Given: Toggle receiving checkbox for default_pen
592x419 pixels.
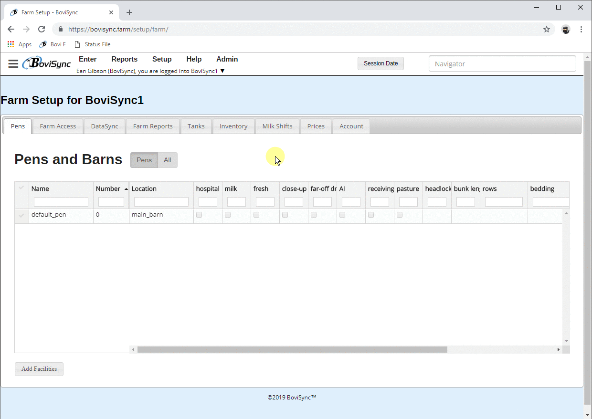Looking at the screenshot, I should (x=371, y=215).
